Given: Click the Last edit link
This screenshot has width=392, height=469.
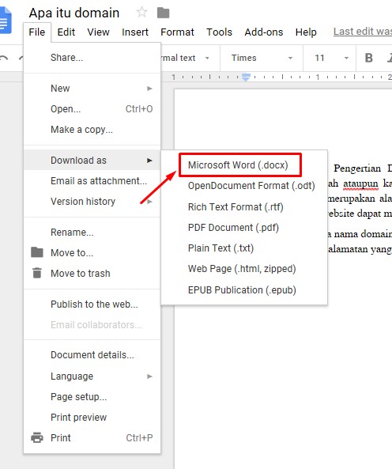Looking at the screenshot, I should 363,32.
